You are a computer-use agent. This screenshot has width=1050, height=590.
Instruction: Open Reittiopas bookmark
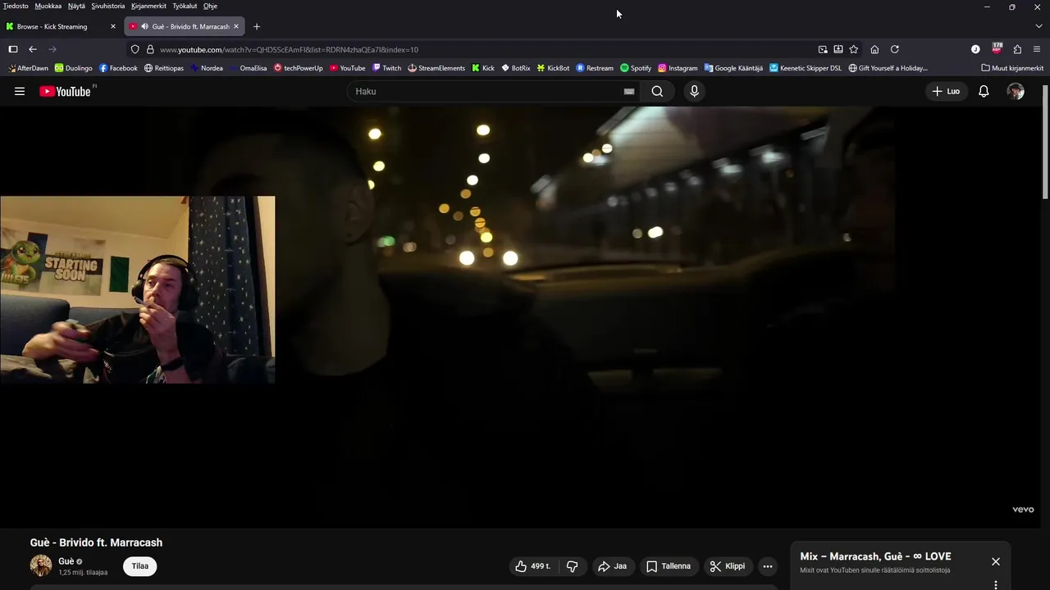click(x=164, y=68)
